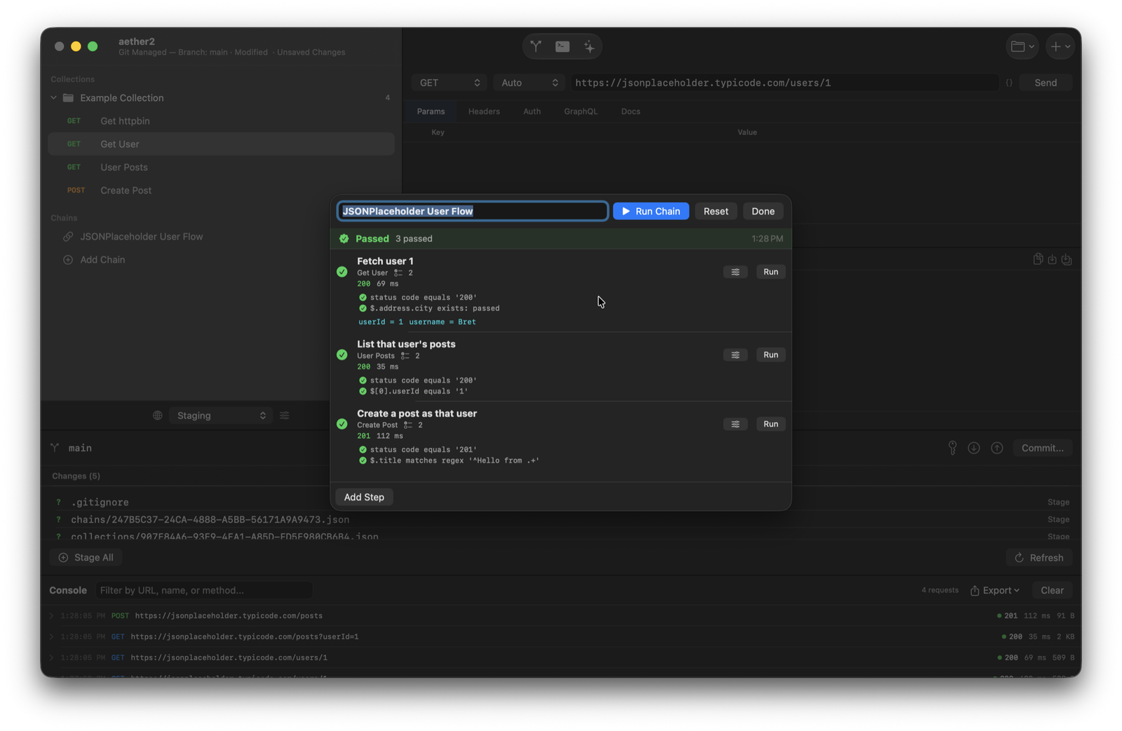
Task: Click Fetch user 1 passed checkmark
Action: [342, 272]
